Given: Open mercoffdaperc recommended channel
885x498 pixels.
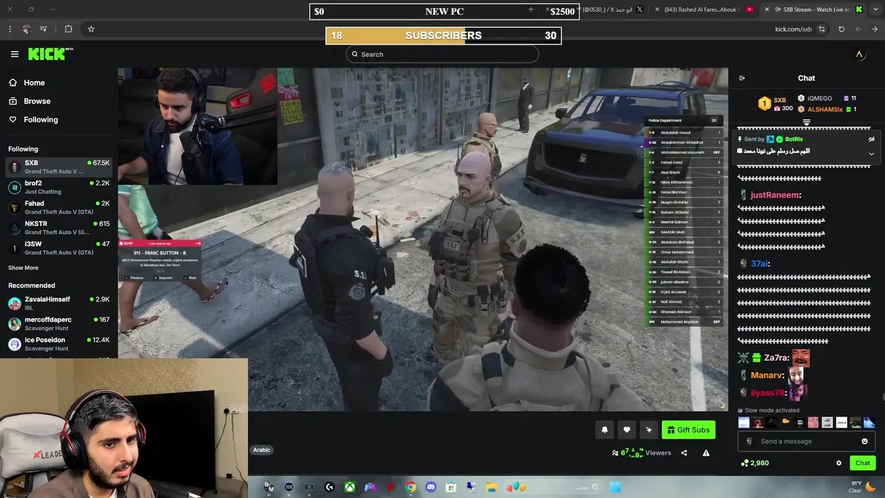Looking at the screenshot, I should pos(59,324).
